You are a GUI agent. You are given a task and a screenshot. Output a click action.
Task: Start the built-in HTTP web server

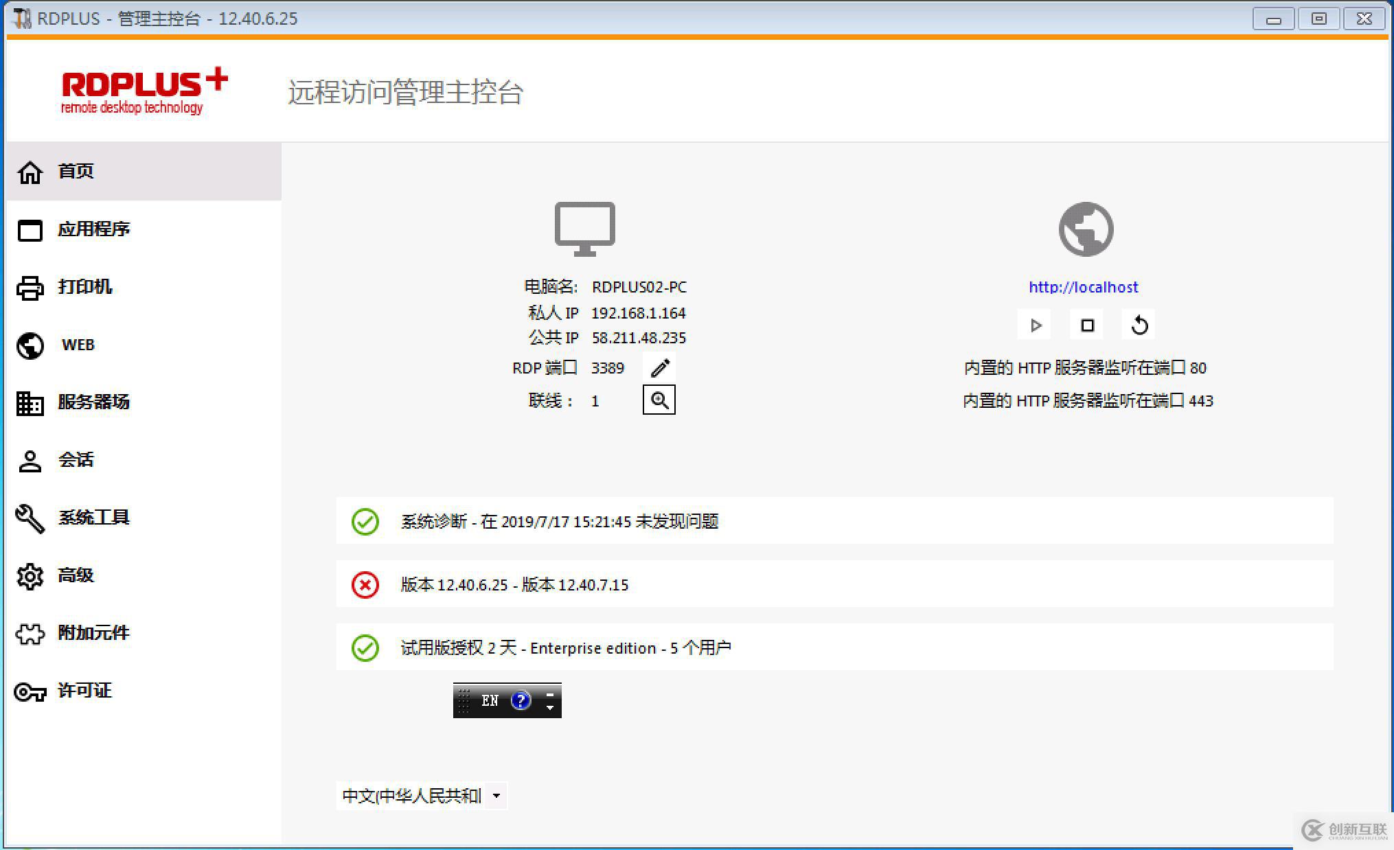coord(1035,325)
